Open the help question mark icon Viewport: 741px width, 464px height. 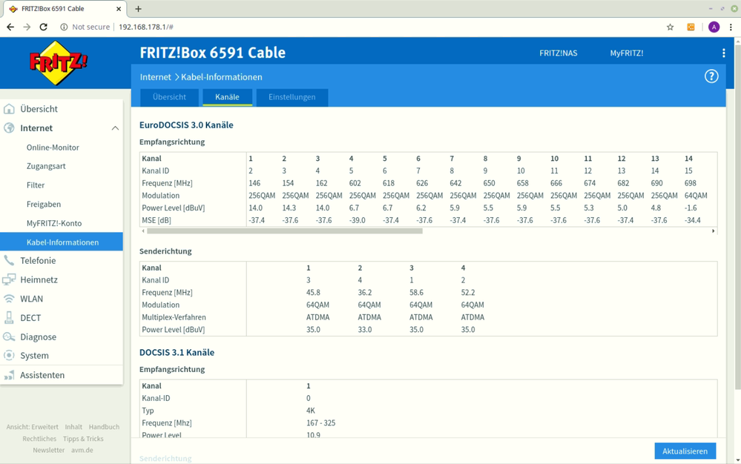[x=711, y=76]
